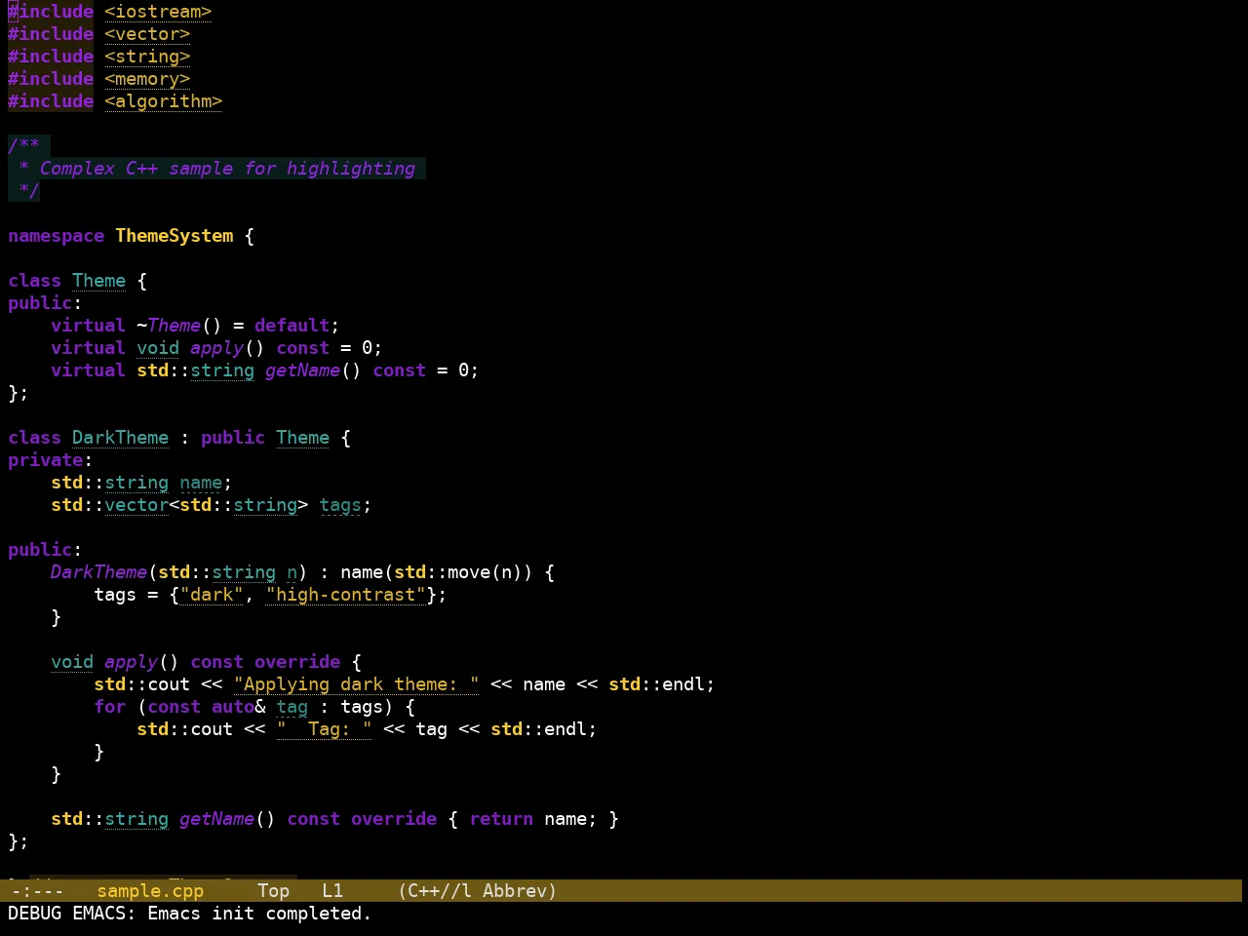Click the "L1" line number indicator
Image resolution: width=1248 pixels, height=936 pixels.
332,891
